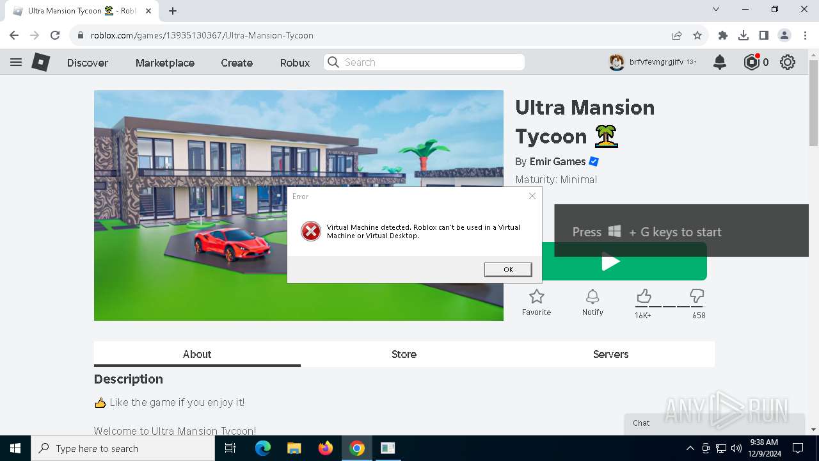Viewport: 819px width, 461px height.
Task: Close the Error dialog with X
Action: click(x=532, y=196)
